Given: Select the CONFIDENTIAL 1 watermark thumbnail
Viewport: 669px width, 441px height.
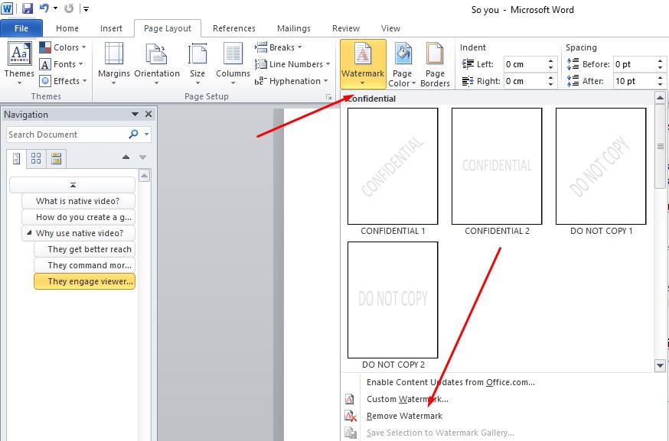Looking at the screenshot, I should coord(393,166).
